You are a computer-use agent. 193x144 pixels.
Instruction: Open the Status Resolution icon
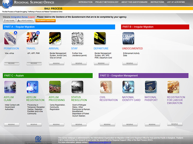78,87
